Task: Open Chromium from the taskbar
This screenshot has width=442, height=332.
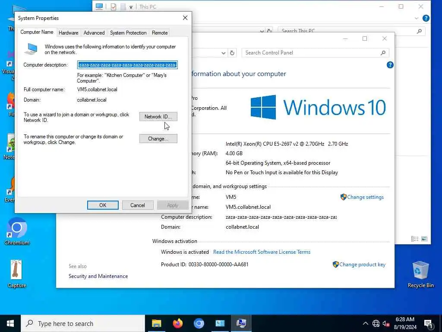Action: click(199, 323)
